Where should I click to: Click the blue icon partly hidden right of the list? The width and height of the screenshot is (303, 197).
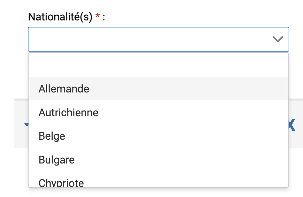(x=292, y=125)
